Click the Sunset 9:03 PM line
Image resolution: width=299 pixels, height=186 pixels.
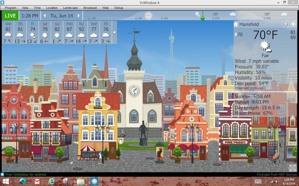252,102
